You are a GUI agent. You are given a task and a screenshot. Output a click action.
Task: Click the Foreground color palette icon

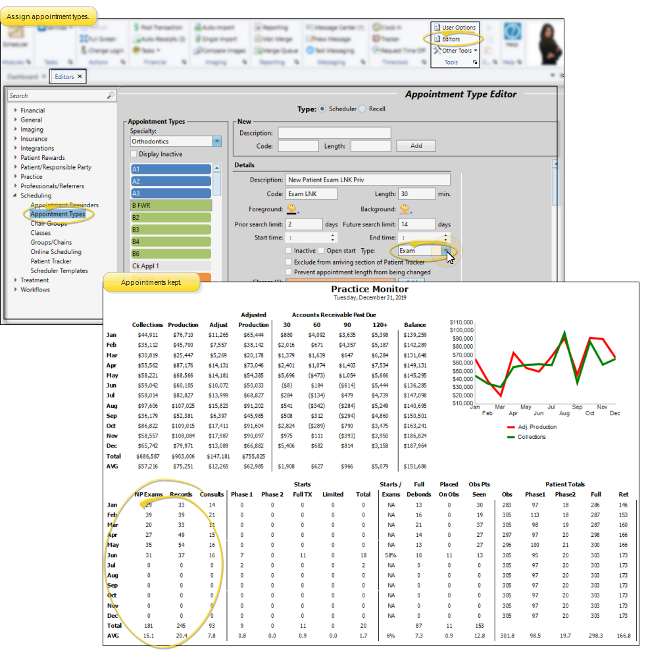(x=291, y=210)
